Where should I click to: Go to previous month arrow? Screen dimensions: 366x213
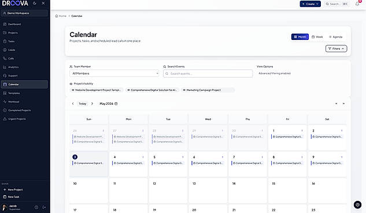pyautogui.click(x=73, y=104)
